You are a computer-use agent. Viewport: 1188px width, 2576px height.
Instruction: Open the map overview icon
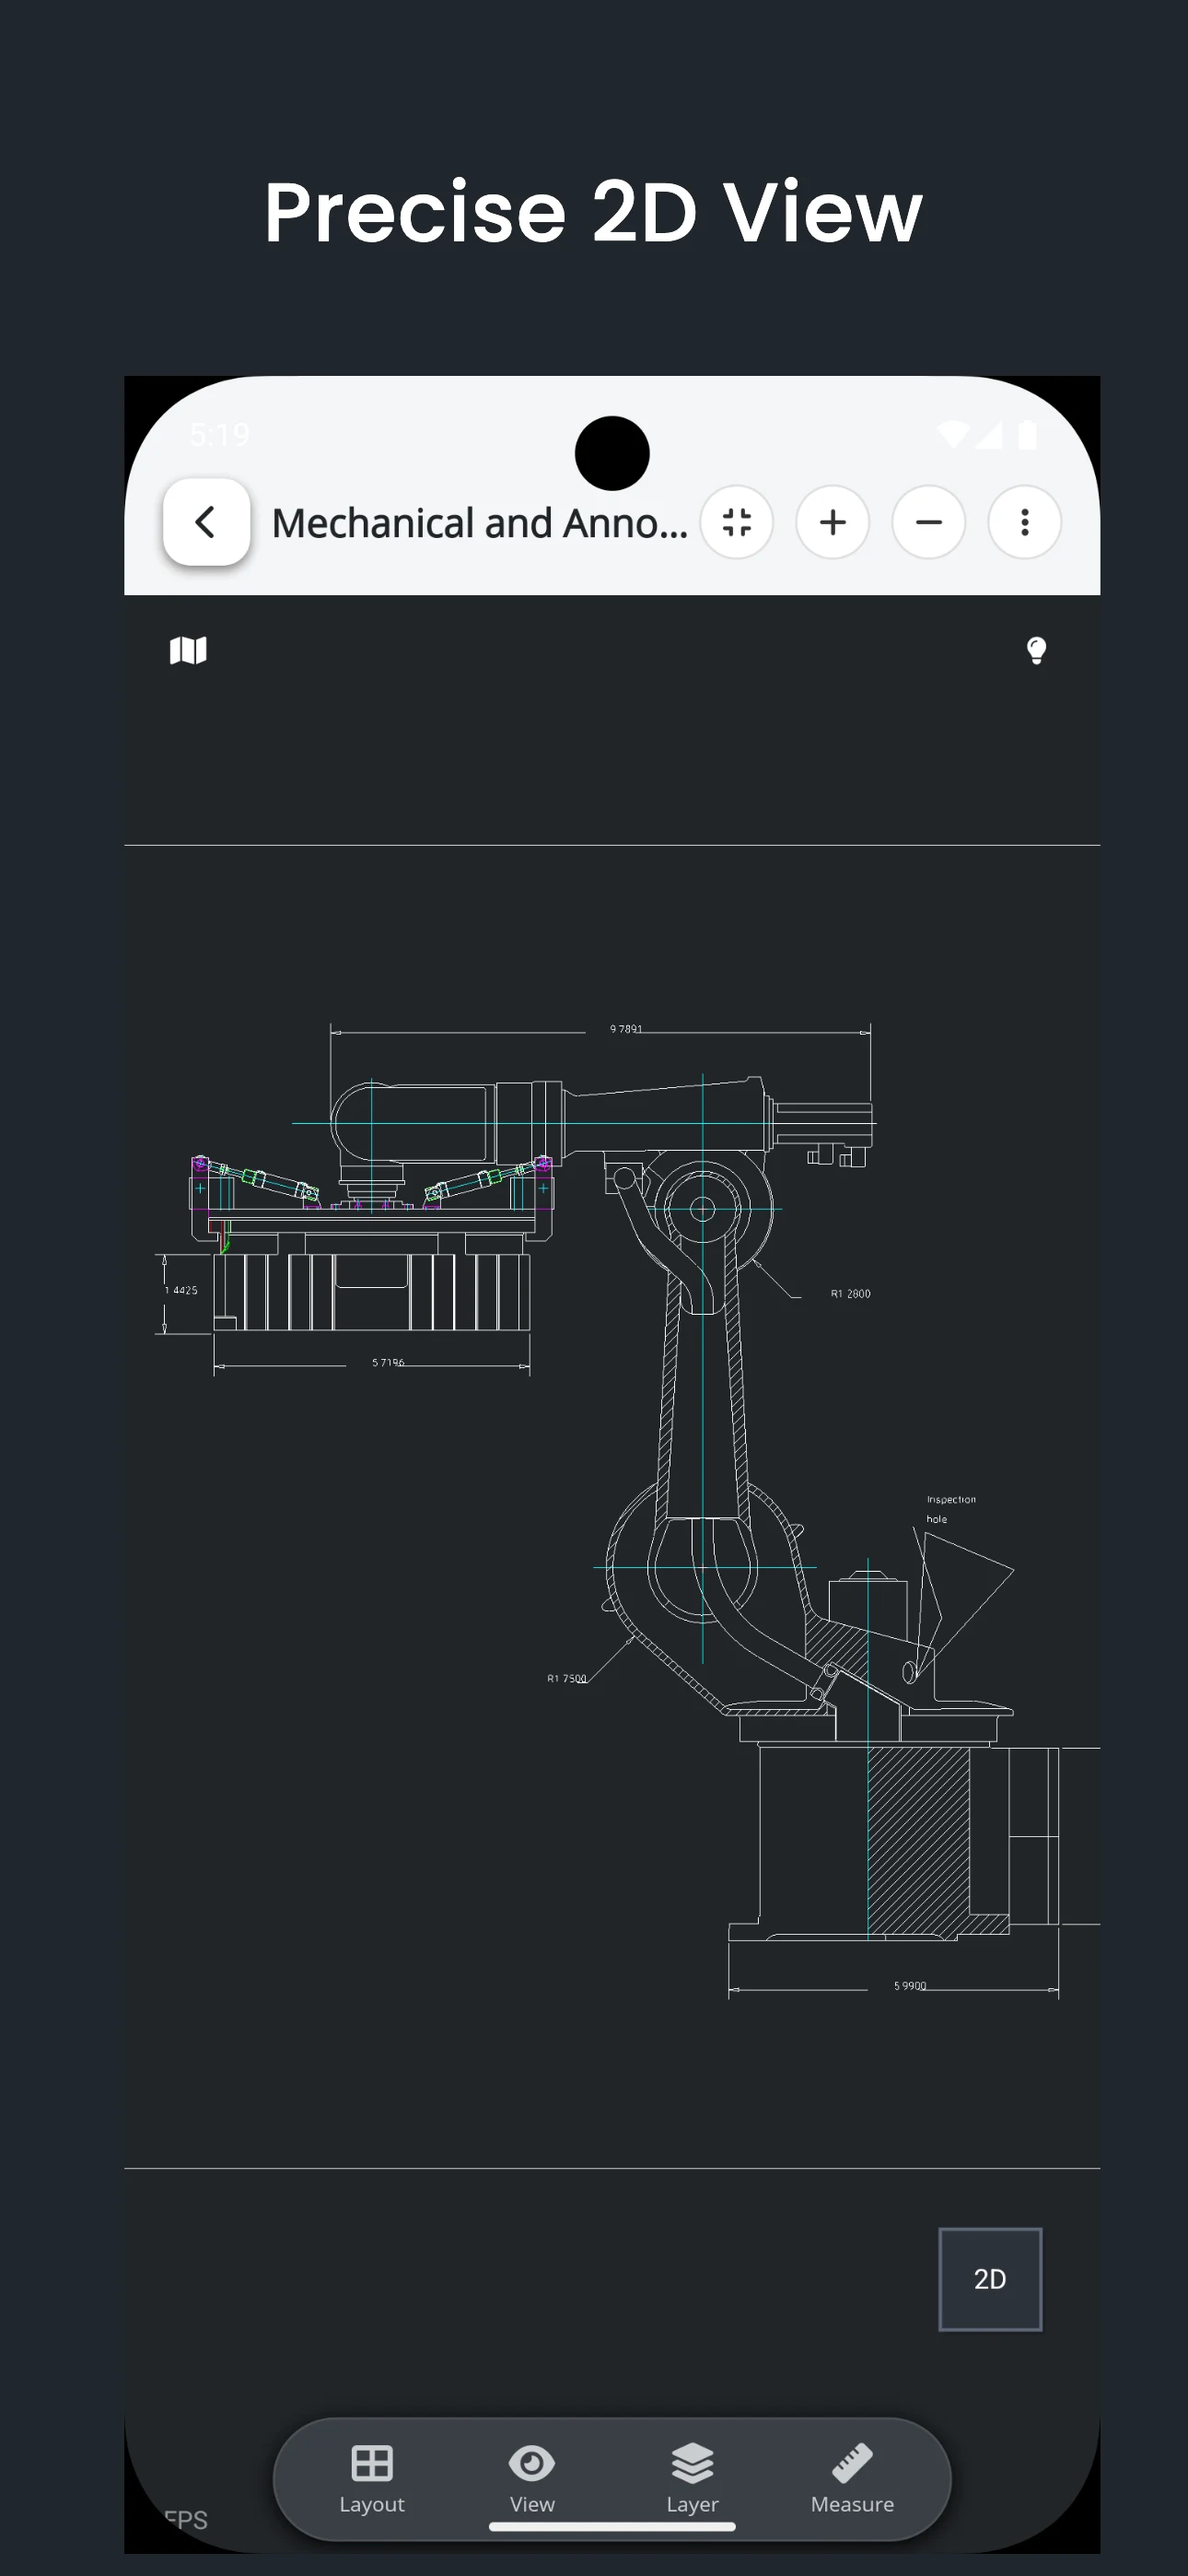[x=188, y=651]
